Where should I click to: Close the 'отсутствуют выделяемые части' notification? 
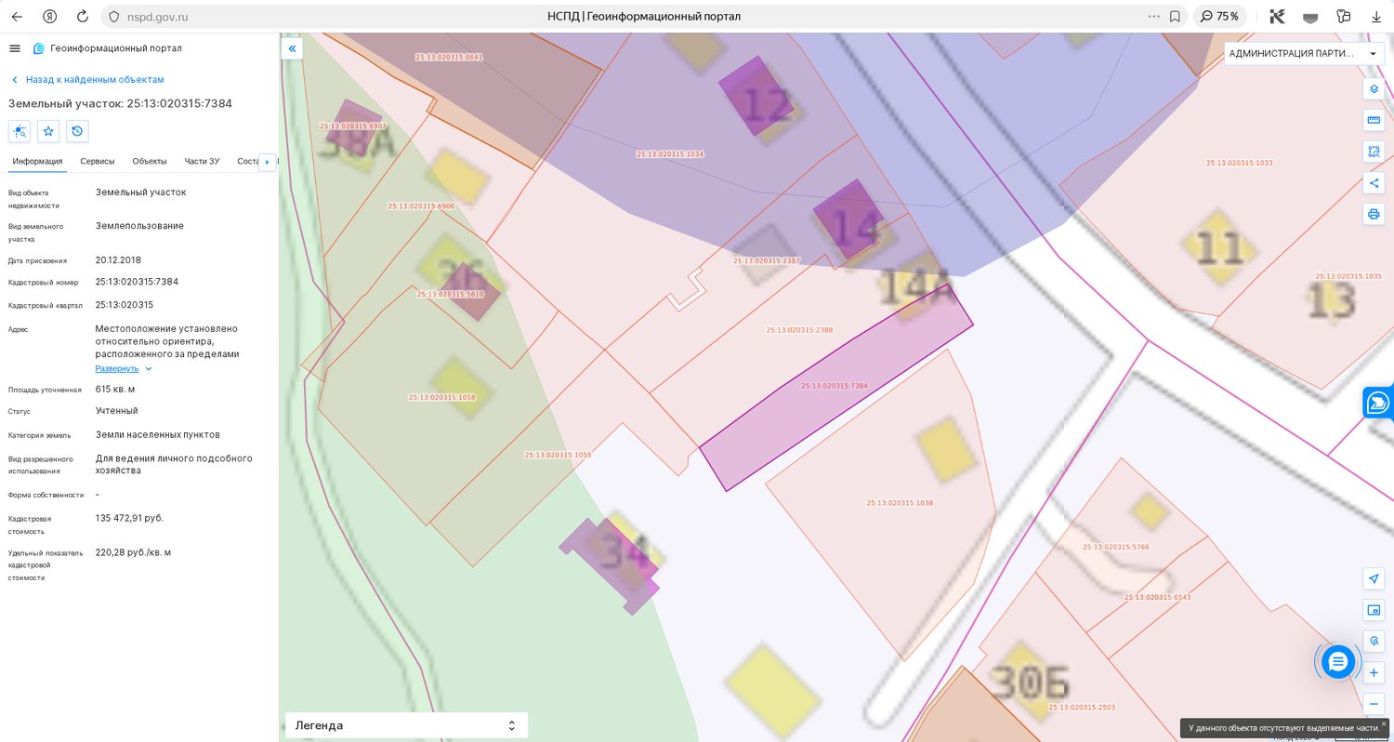(1383, 723)
